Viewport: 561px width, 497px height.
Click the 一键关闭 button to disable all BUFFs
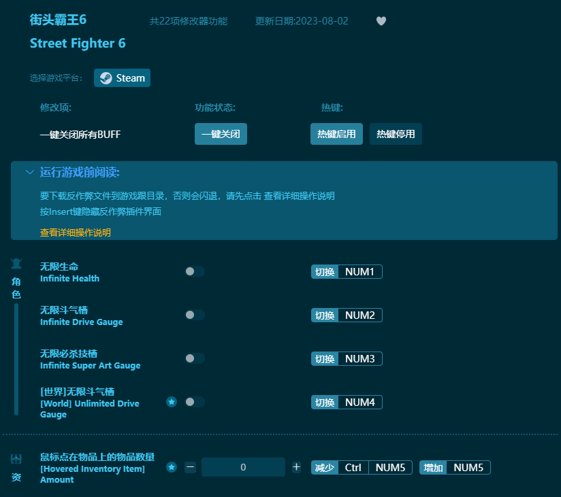click(221, 134)
